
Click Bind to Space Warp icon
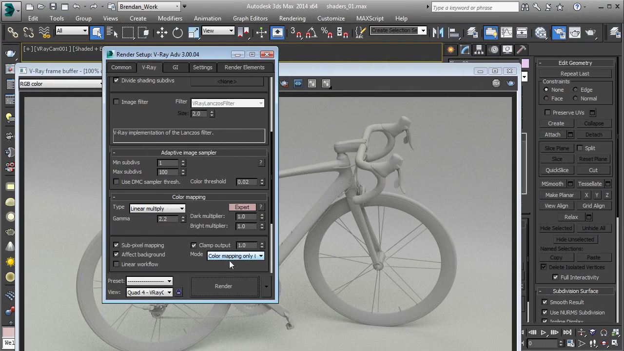(x=44, y=33)
